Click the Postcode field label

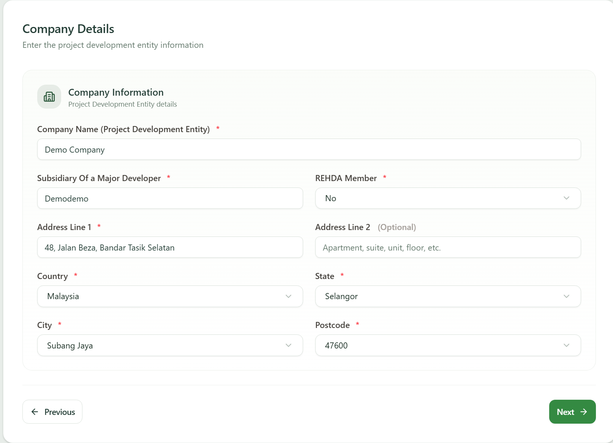pyautogui.click(x=332, y=325)
